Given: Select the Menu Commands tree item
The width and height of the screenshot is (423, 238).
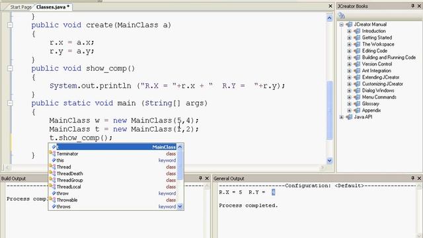Looking at the screenshot, I should coord(379,97).
